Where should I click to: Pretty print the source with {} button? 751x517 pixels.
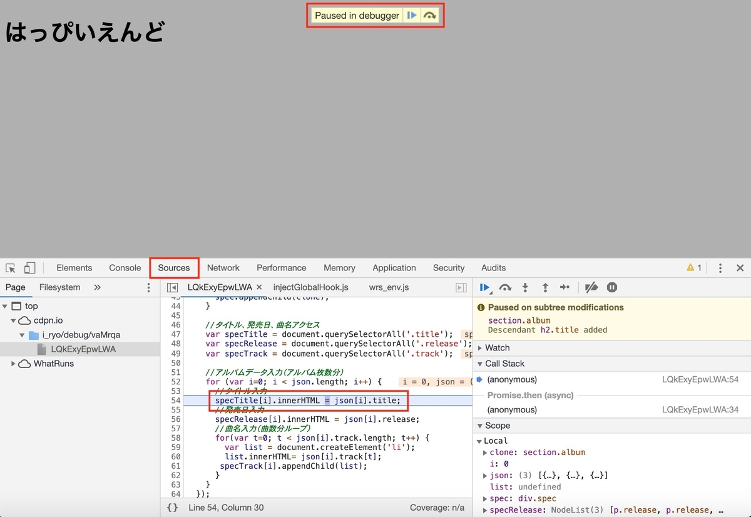click(x=173, y=507)
